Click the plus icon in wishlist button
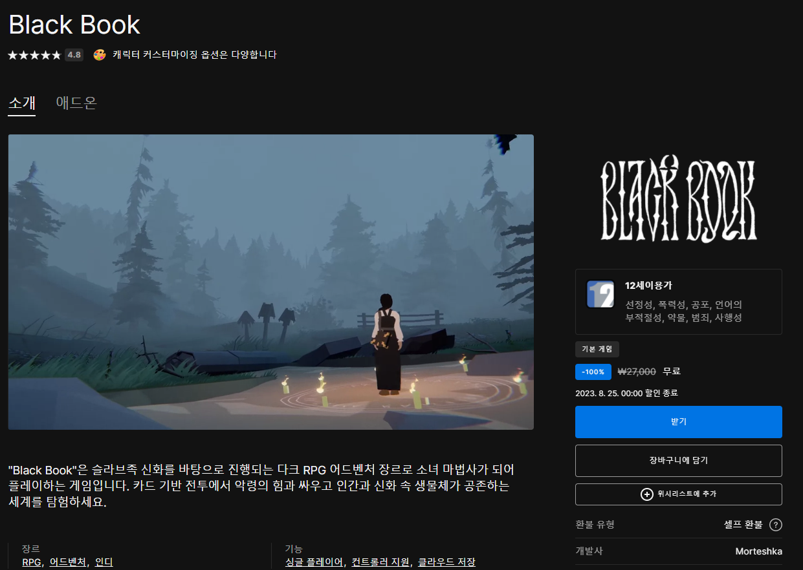This screenshot has height=570, width=803. tap(646, 494)
